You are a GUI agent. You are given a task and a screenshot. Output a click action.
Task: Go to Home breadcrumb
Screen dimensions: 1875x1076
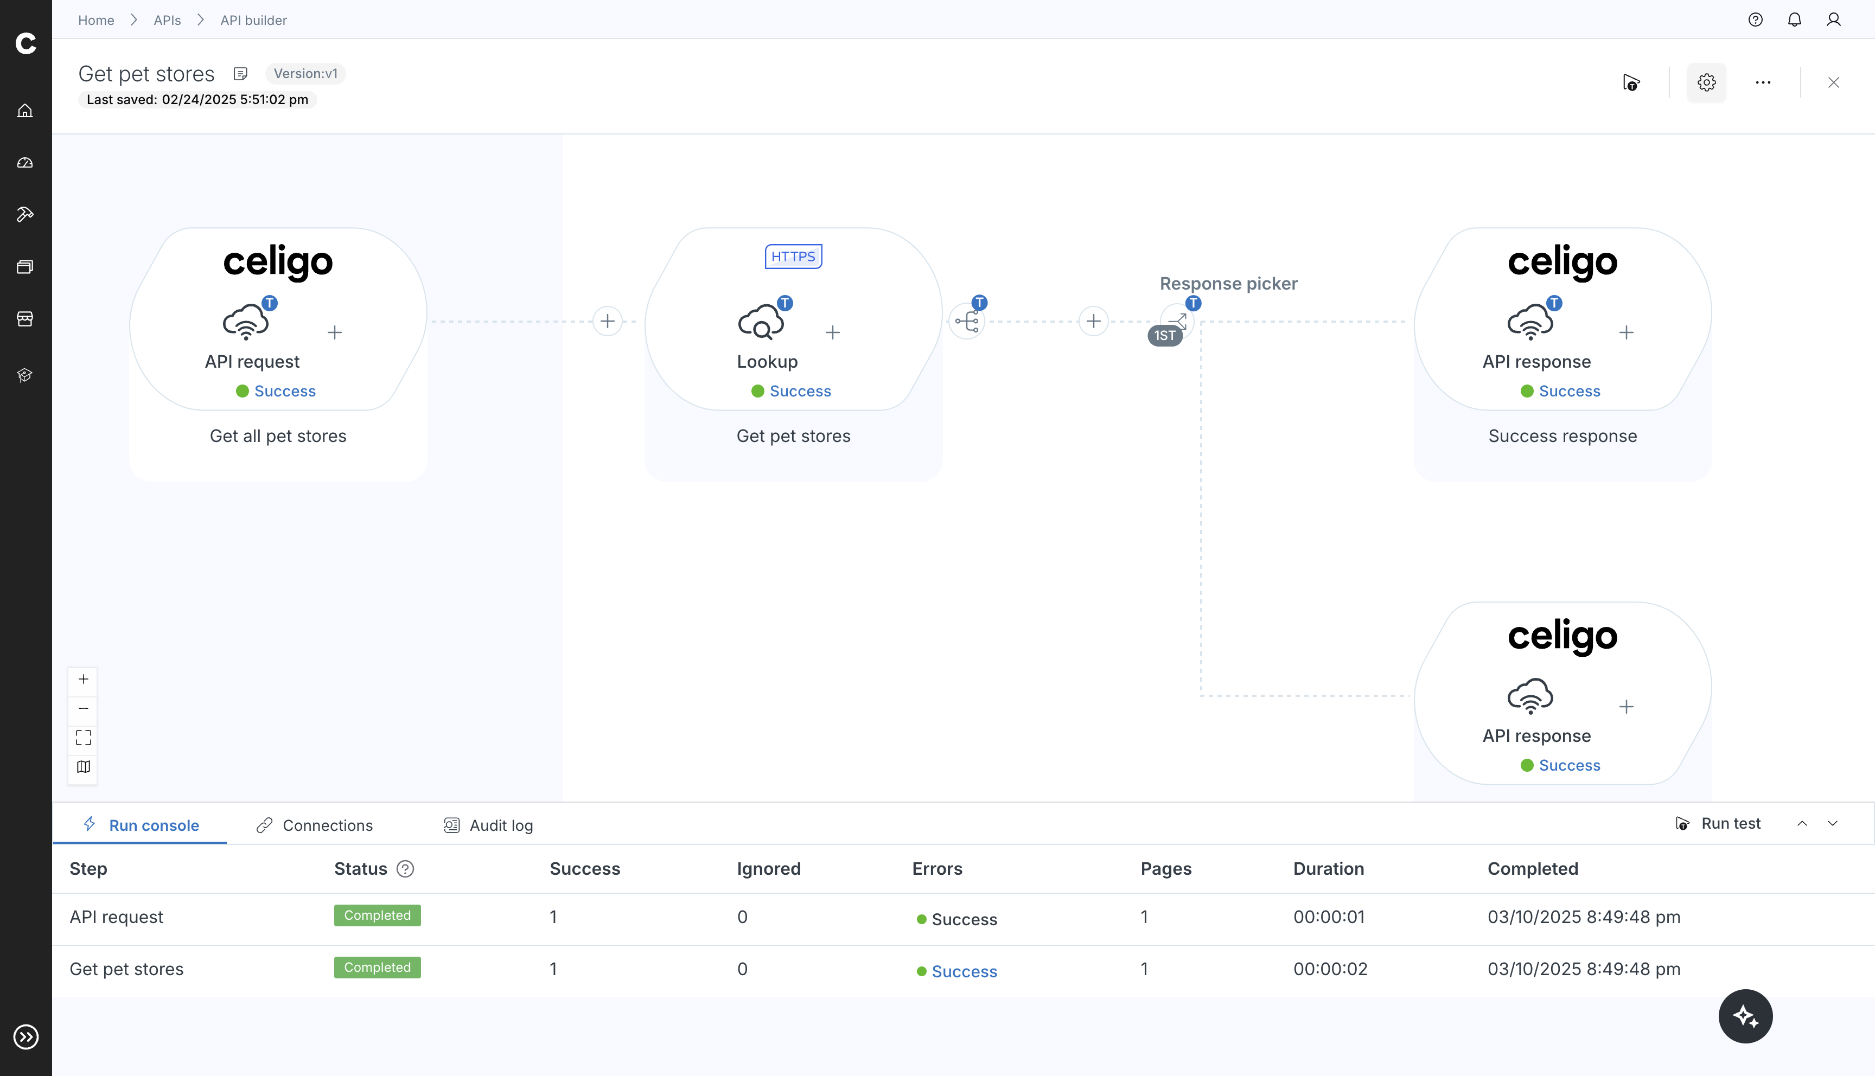click(96, 20)
